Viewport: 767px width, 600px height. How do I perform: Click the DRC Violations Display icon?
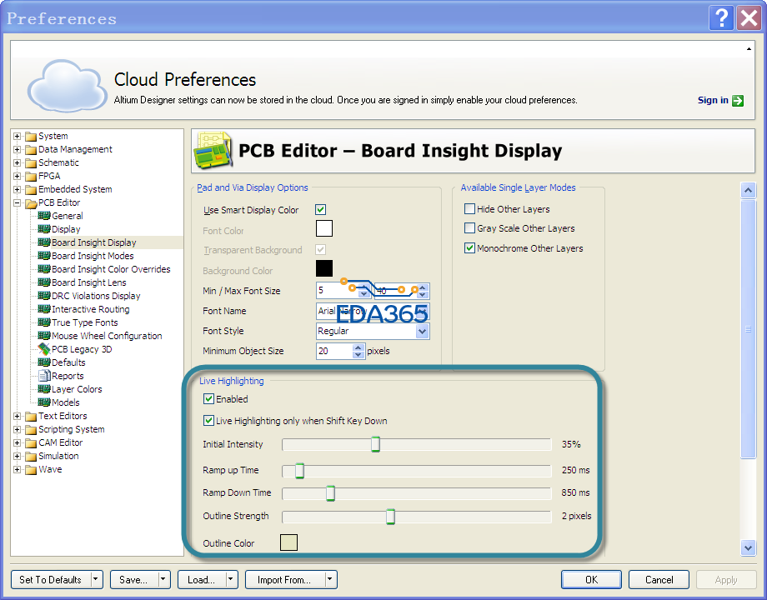[44, 295]
